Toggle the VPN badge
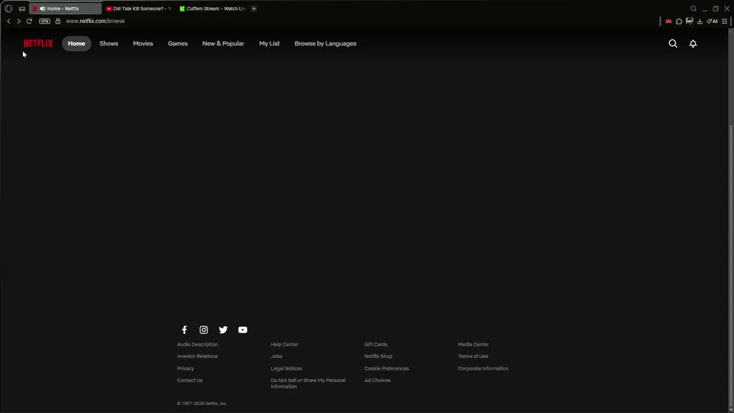Image resolution: width=734 pixels, height=413 pixels. pyautogui.click(x=44, y=21)
